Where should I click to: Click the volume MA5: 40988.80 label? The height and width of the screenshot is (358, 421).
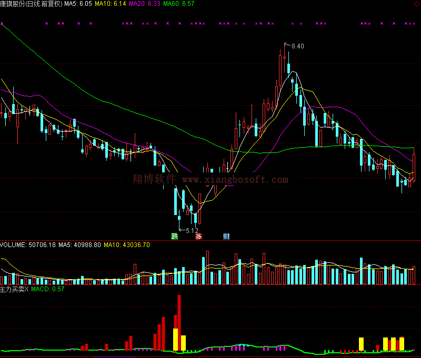(80, 245)
